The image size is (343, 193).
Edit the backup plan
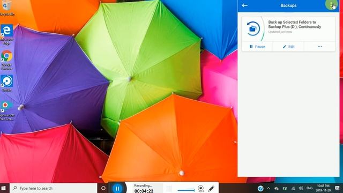click(288, 47)
